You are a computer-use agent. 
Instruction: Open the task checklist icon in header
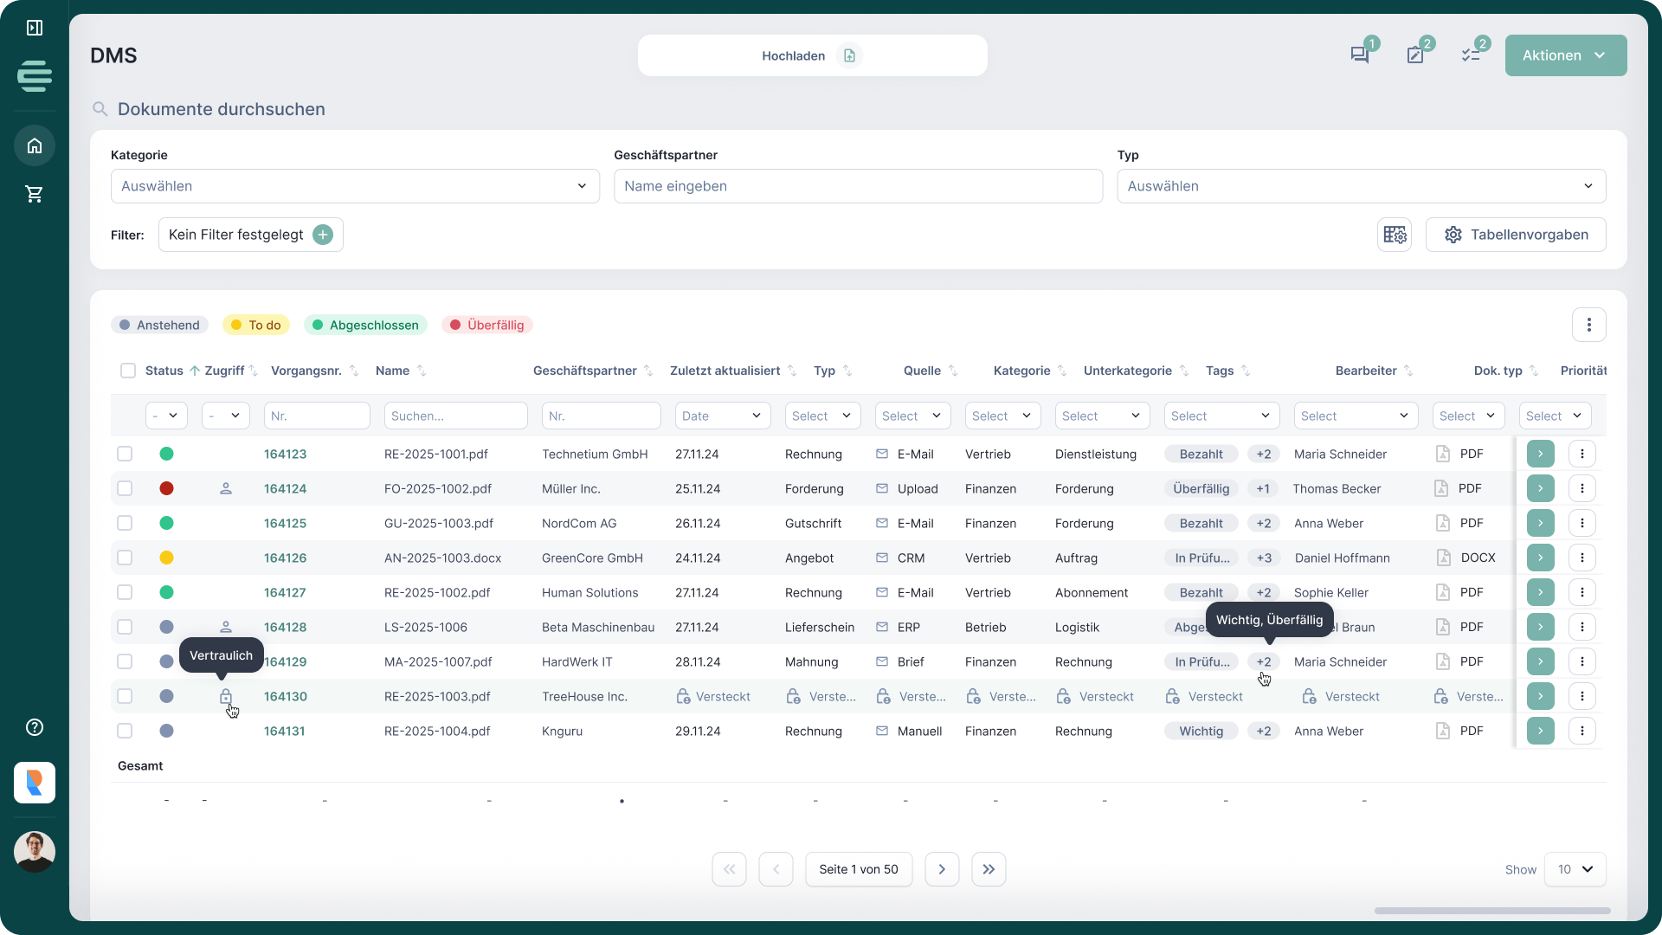point(1471,55)
